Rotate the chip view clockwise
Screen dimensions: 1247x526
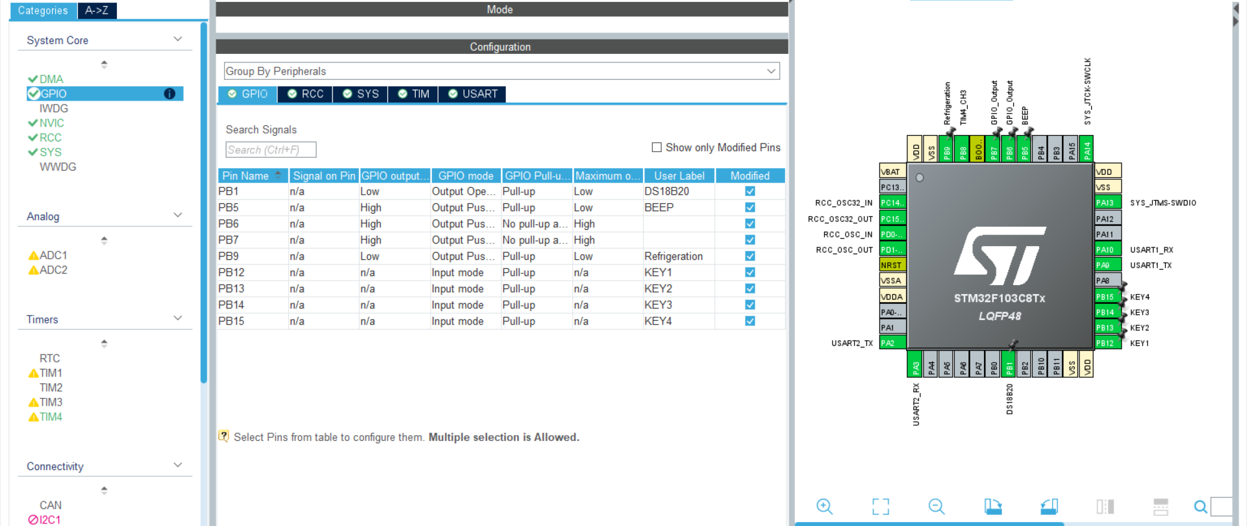[x=992, y=507]
